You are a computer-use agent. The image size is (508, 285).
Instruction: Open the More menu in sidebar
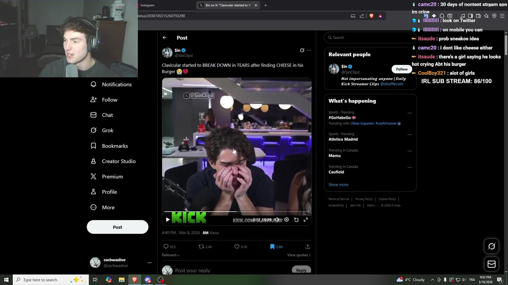pyautogui.click(x=102, y=207)
